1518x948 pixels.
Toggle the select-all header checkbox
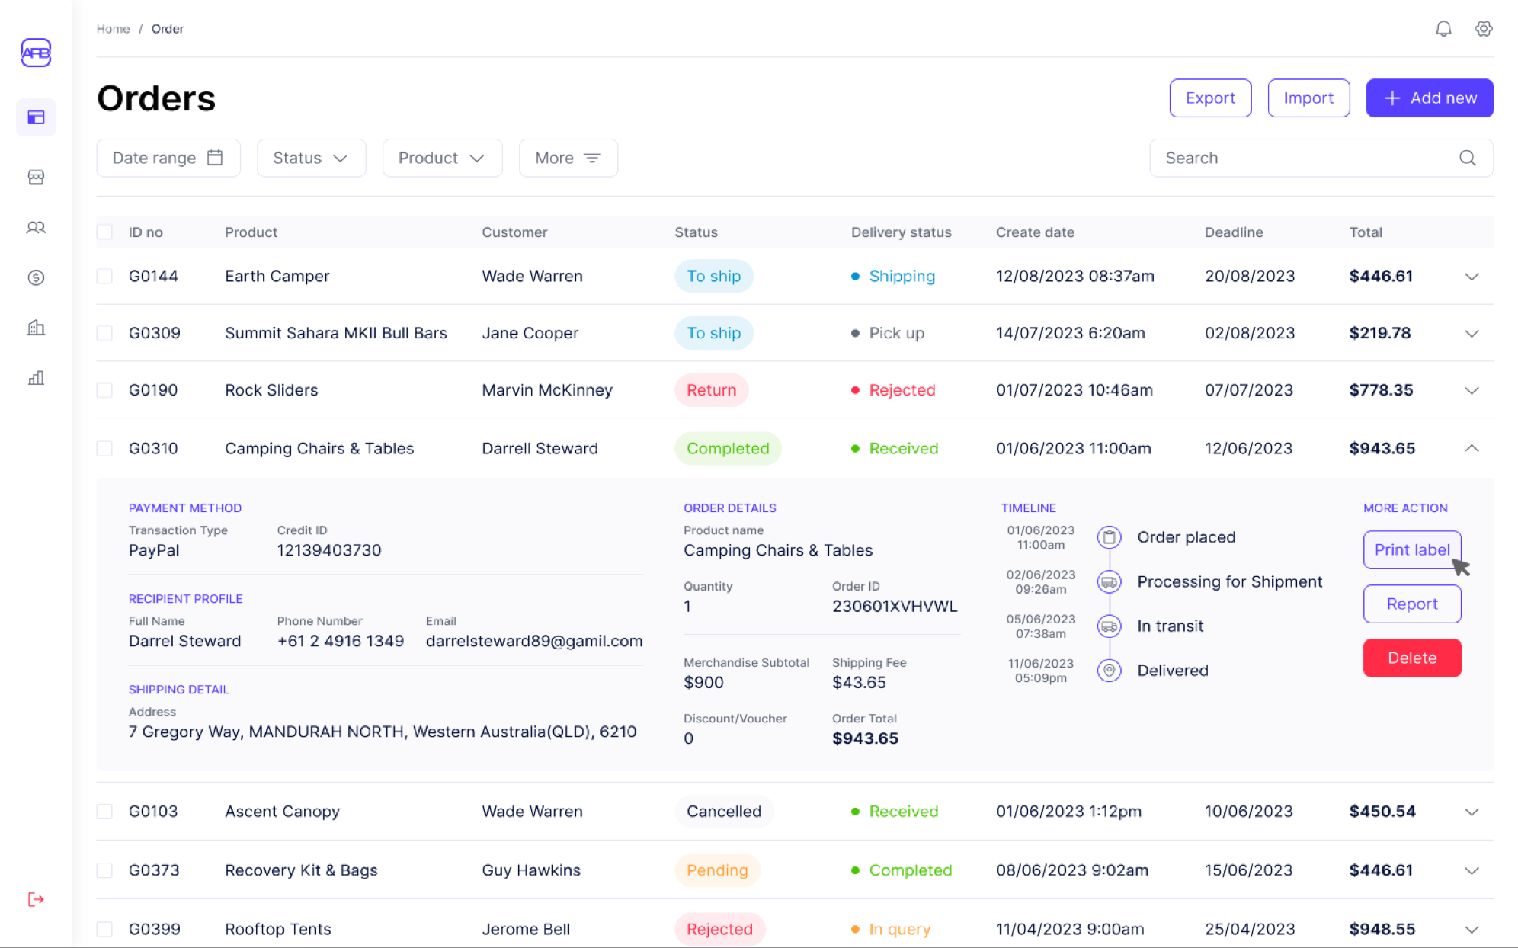pos(104,232)
